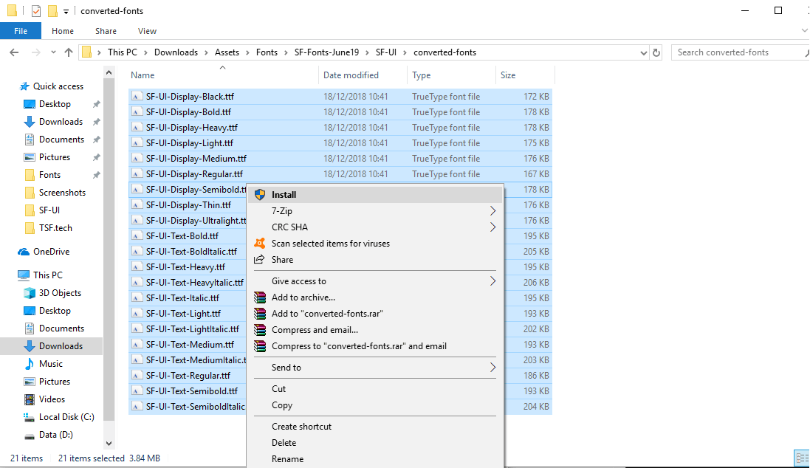Image resolution: width=810 pixels, height=468 pixels.
Task: Switch to the View ribbon tab
Action: pos(146,31)
